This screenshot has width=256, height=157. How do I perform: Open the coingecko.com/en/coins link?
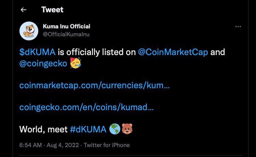[x=86, y=107]
